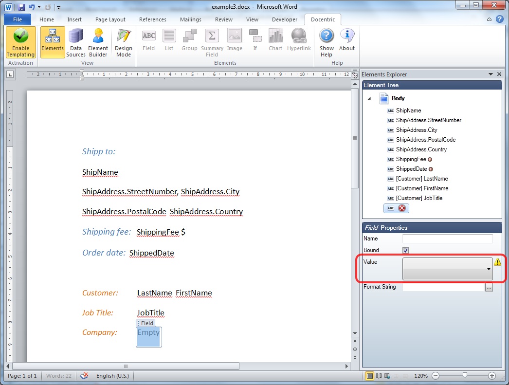The width and height of the screenshot is (509, 385).
Task: Open the File tab
Action: pos(18,19)
